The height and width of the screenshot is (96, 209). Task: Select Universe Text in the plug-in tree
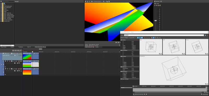[x=7, y=21]
